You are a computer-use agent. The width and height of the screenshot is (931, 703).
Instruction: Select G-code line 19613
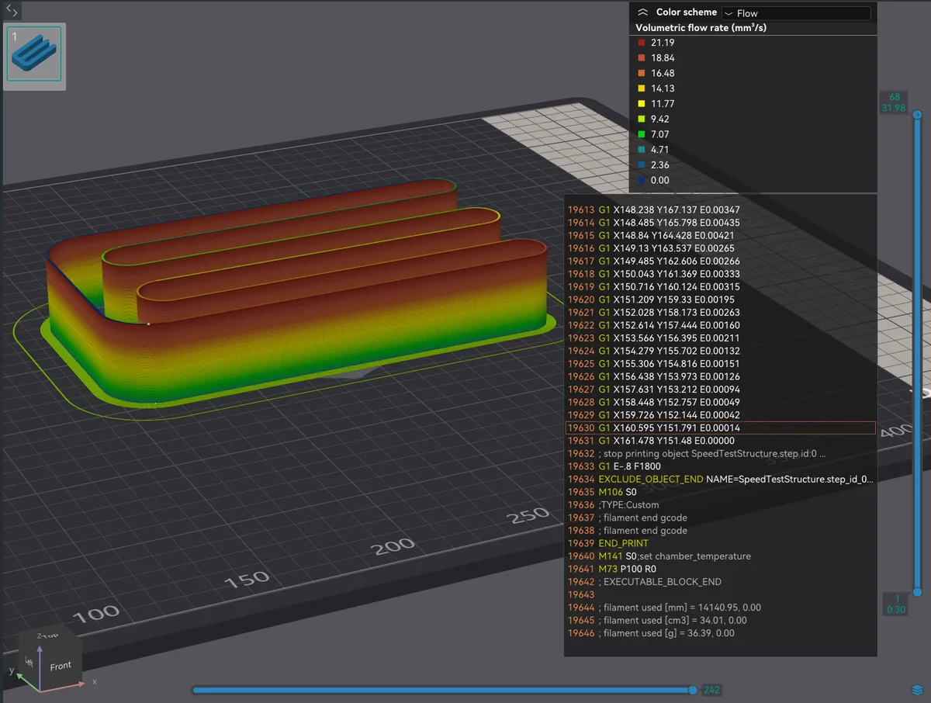pyautogui.click(x=720, y=210)
